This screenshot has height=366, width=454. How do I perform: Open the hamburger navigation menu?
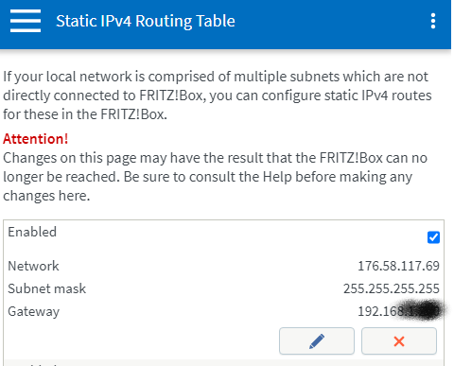pos(26,21)
